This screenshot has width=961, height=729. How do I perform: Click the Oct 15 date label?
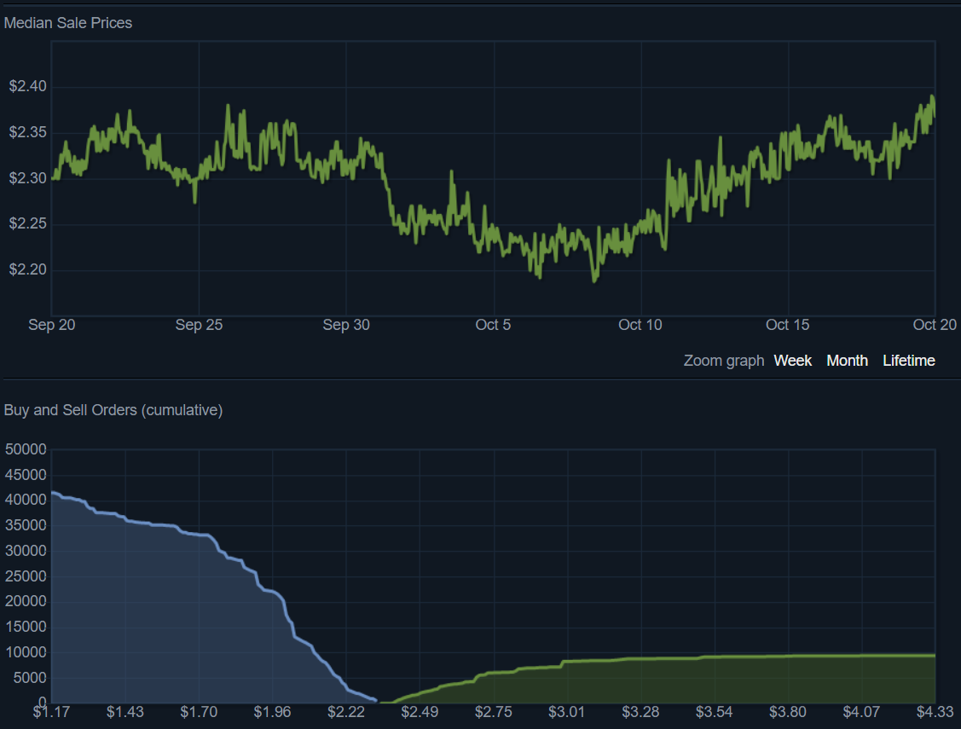tap(788, 325)
